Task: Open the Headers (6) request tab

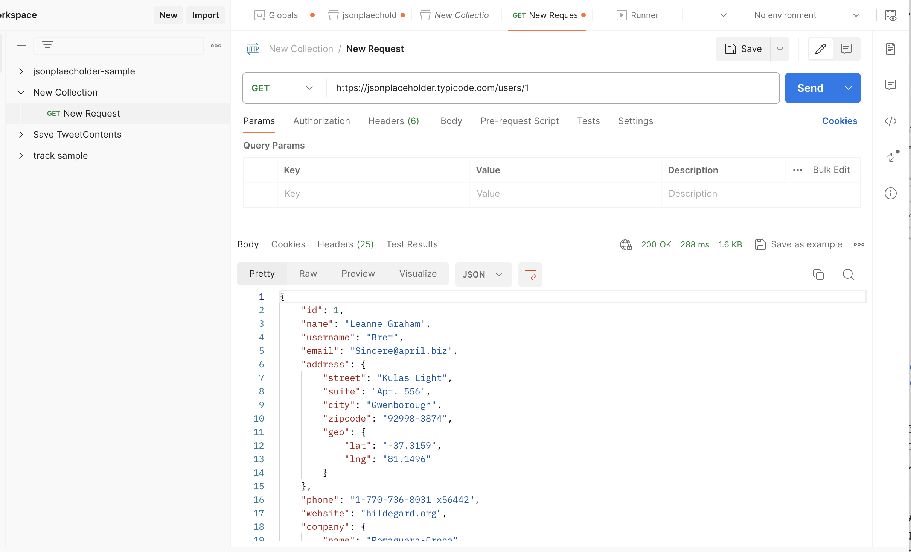Action: click(393, 121)
